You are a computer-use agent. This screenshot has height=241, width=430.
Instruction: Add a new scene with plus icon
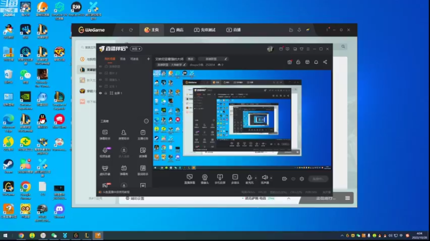(x=148, y=59)
